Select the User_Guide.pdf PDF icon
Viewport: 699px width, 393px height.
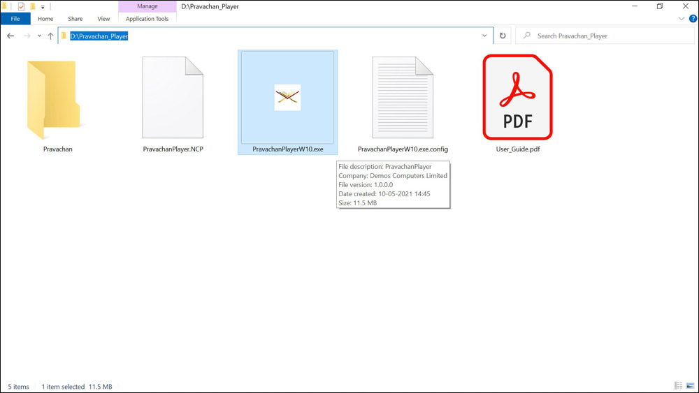pos(517,98)
